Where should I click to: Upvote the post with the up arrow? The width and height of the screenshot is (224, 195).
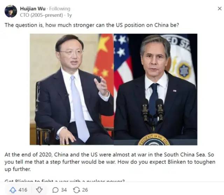pyautogui.click(x=13, y=190)
